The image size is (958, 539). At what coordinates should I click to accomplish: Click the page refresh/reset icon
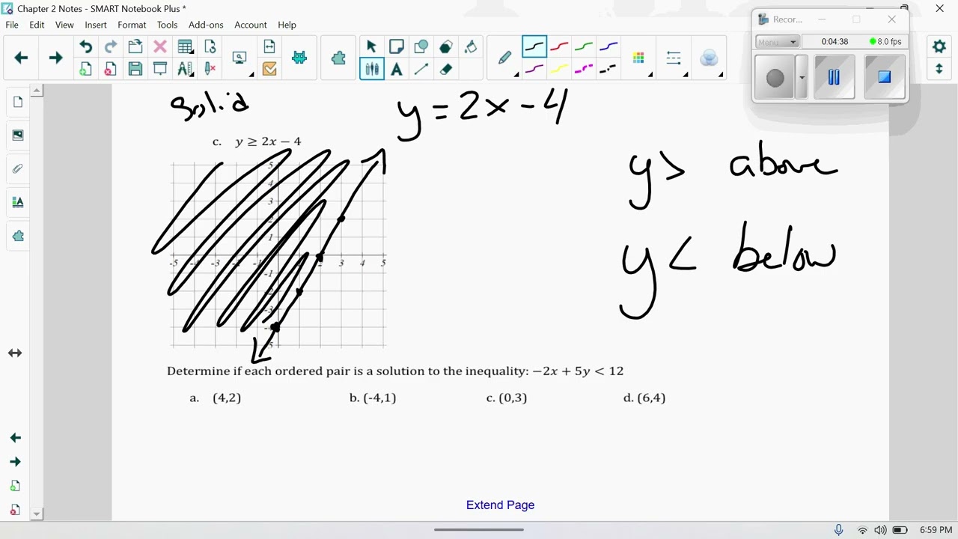click(x=210, y=47)
